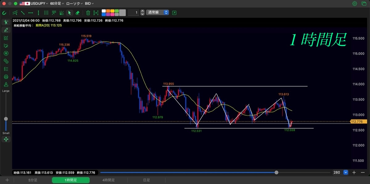Click the four-way move arrows icon
The width and height of the screenshot is (370, 184).
tap(6, 139)
